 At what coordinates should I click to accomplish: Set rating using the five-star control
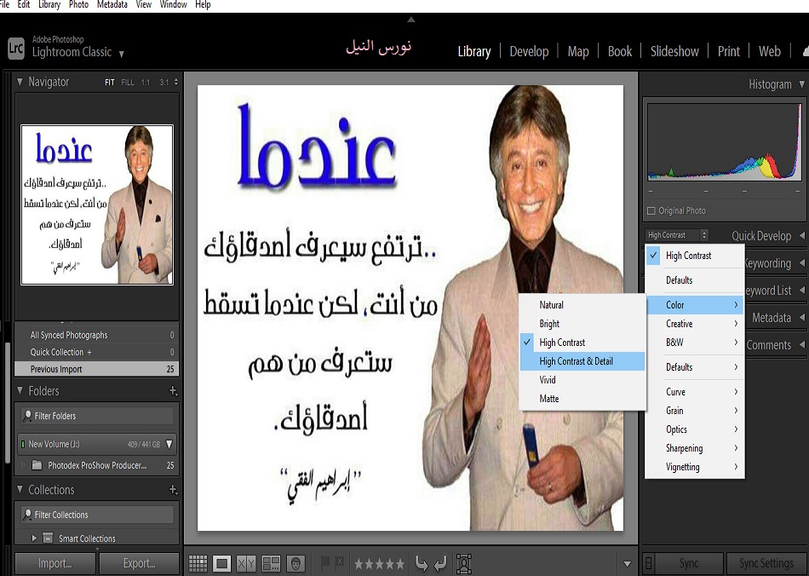(x=379, y=563)
